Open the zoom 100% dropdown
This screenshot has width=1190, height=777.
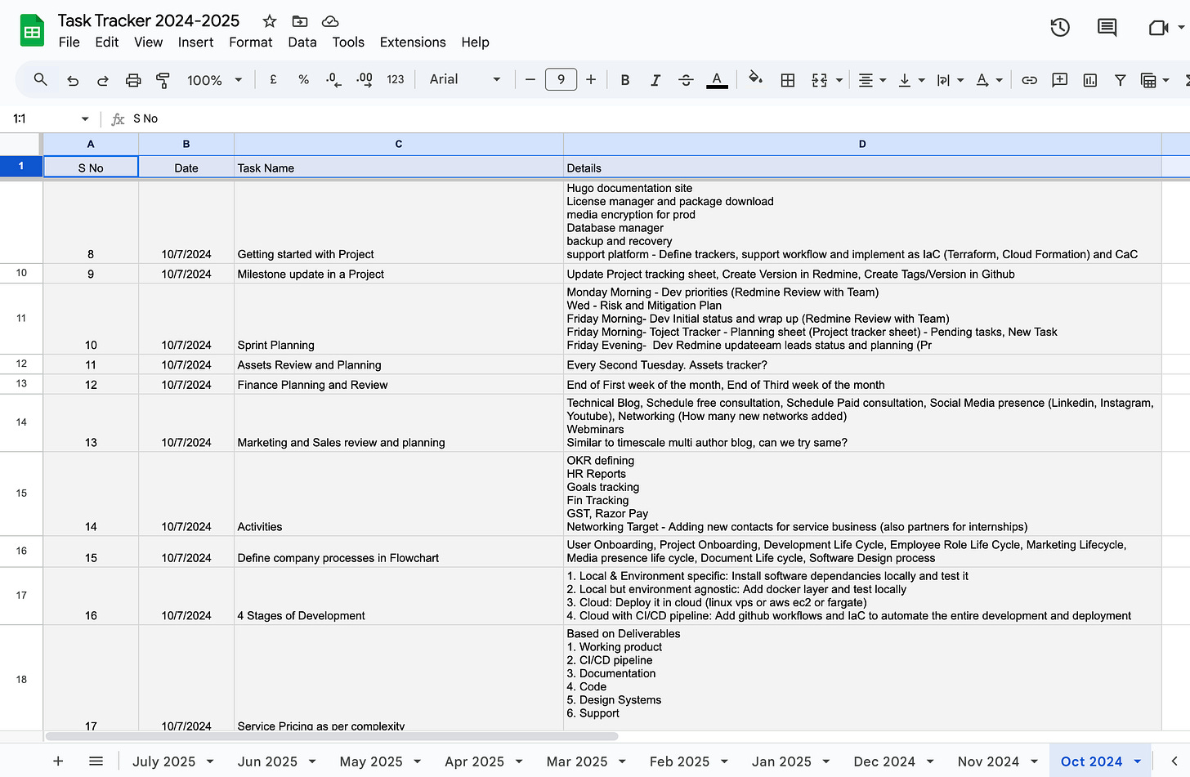215,80
